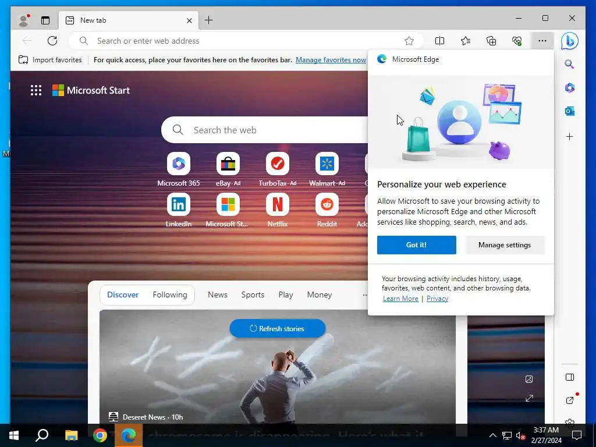The width and height of the screenshot is (596, 447).
Task: Add a sidebar app with plus
Action: click(569, 136)
